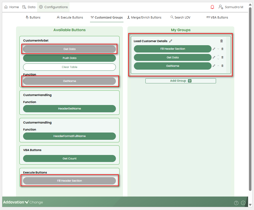
Task: Go to the Data menu
Action: pos(29,7)
